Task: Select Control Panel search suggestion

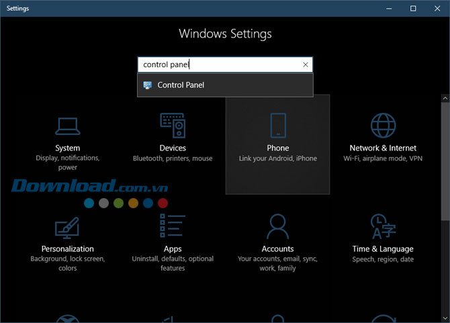Action: pyautogui.click(x=181, y=85)
